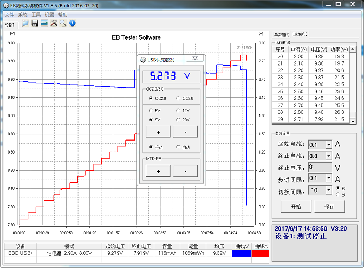Click the 终止电压 input field

(320, 167)
